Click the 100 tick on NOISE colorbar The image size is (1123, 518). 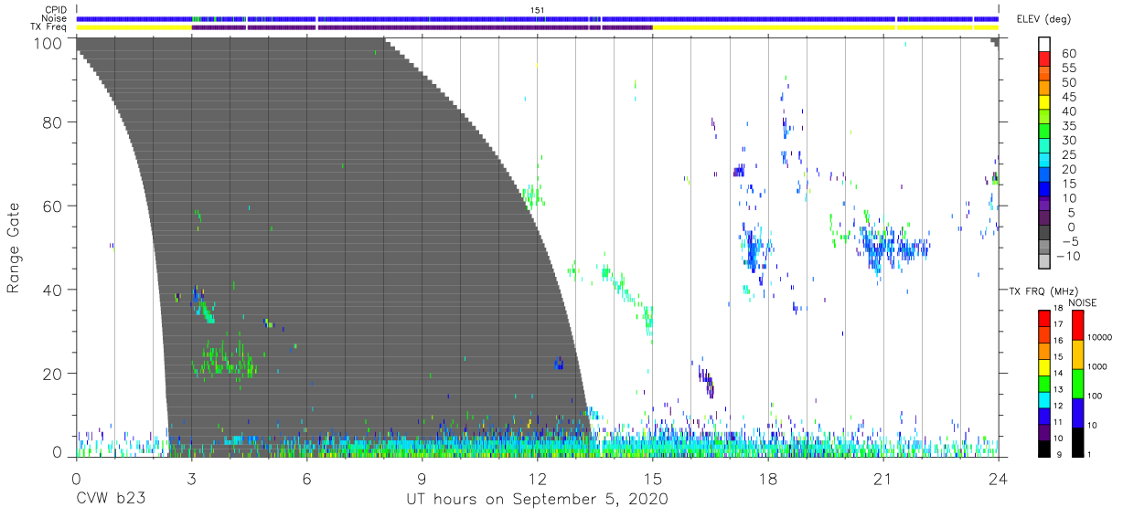[x=1094, y=396]
